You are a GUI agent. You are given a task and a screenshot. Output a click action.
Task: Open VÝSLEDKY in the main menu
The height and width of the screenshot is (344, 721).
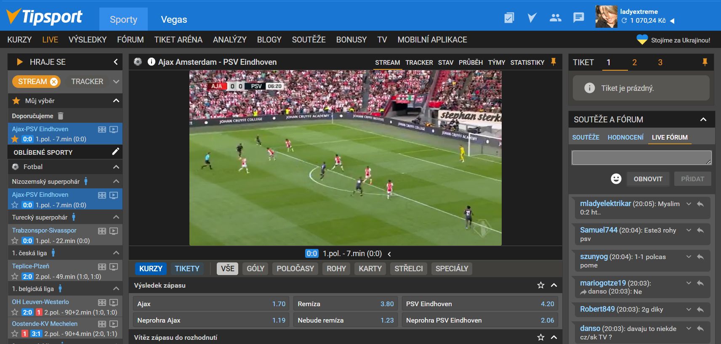pyautogui.click(x=88, y=40)
